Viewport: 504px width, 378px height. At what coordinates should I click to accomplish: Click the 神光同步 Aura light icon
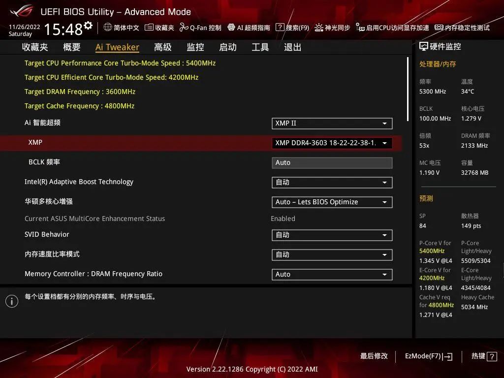(x=318, y=28)
